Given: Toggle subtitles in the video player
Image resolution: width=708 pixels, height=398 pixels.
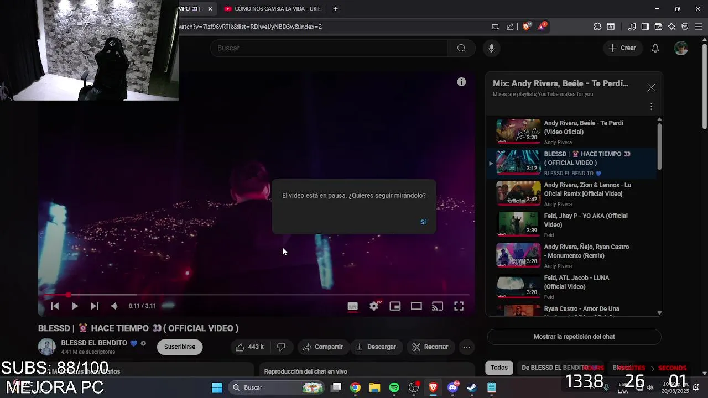Looking at the screenshot, I should tap(352, 306).
